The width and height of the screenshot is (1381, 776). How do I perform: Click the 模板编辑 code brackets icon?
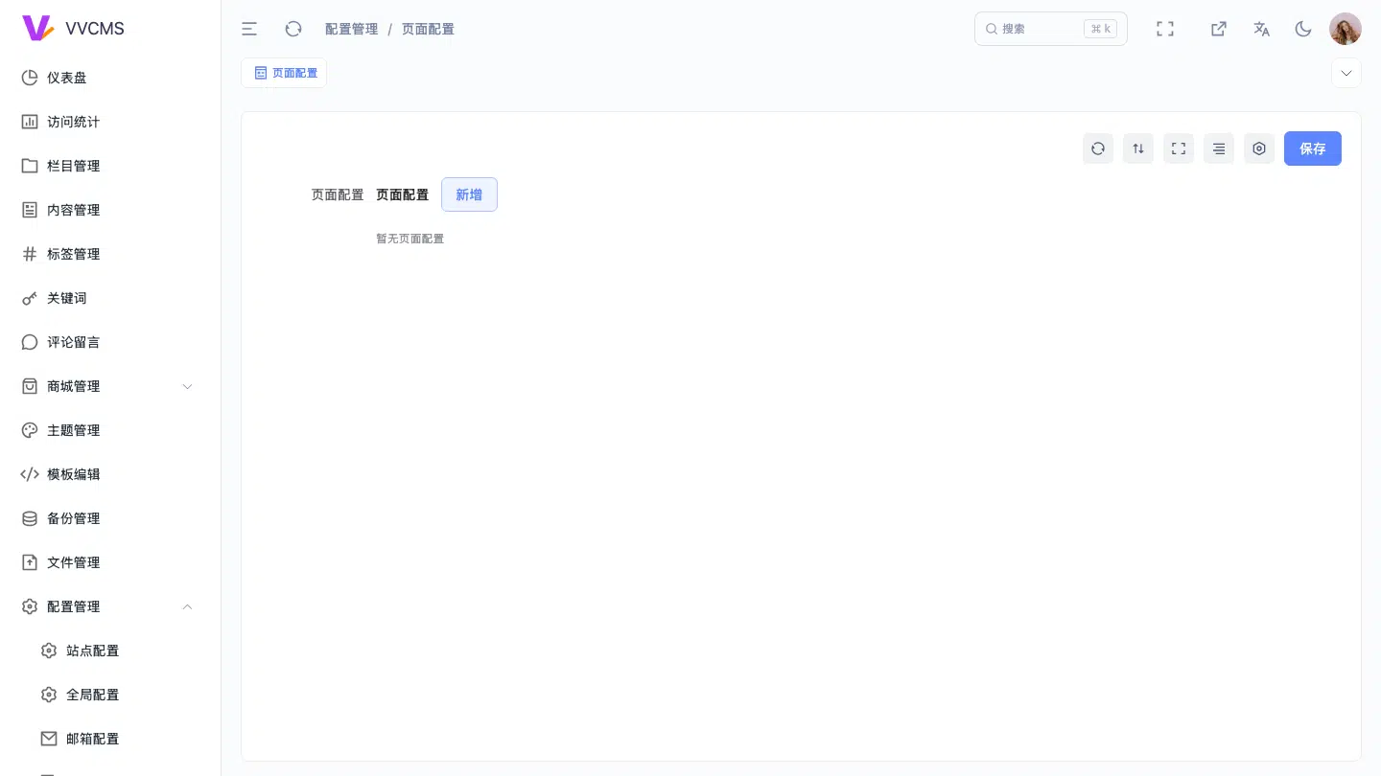pos(30,474)
